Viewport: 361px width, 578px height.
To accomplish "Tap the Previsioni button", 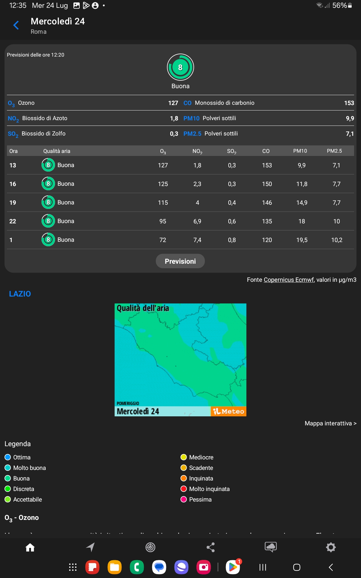I will (x=180, y=261).
